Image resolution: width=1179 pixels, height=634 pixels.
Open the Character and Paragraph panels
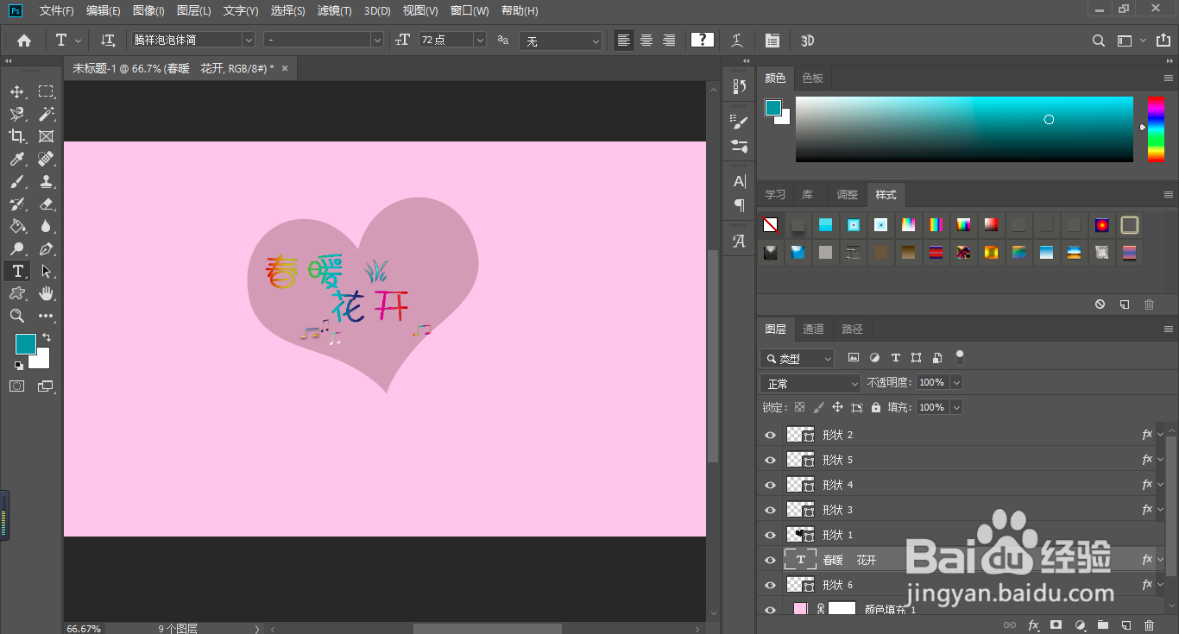tap(772, 41)
